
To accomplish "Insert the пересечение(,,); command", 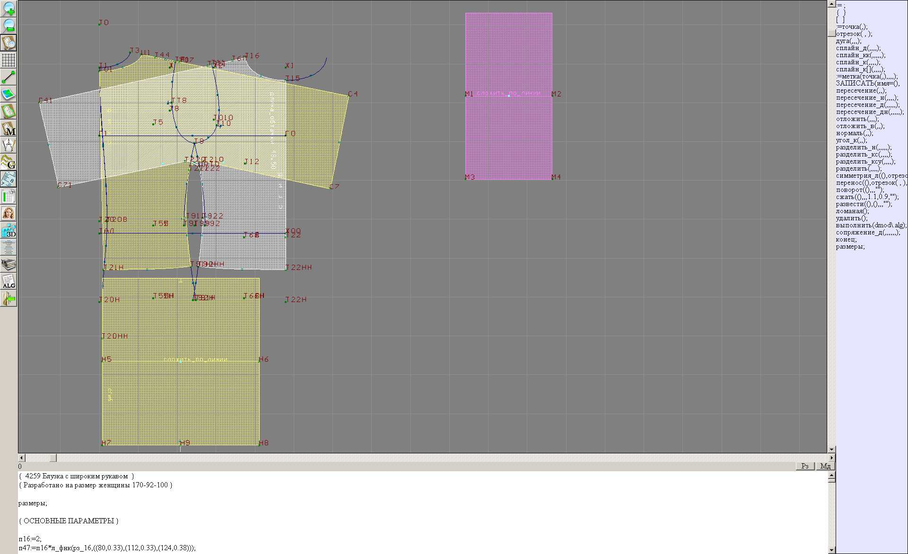I will [x=861, y=91].
